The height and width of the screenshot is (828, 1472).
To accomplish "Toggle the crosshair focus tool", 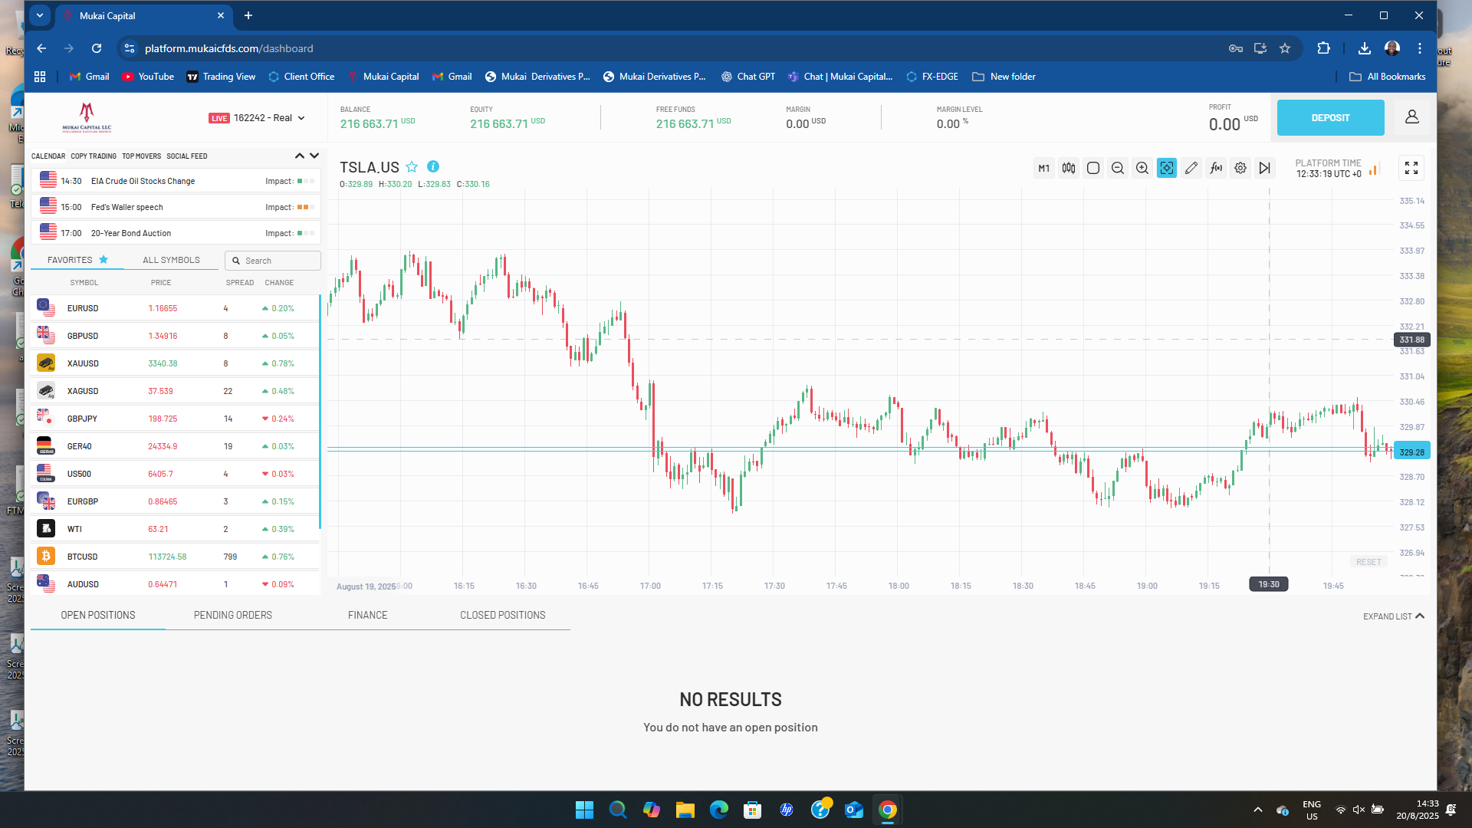I will point(1167,168).
